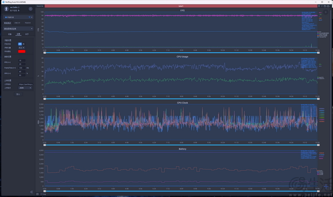Switch to the third sub-tab in the sidebar

coord(27,34)
